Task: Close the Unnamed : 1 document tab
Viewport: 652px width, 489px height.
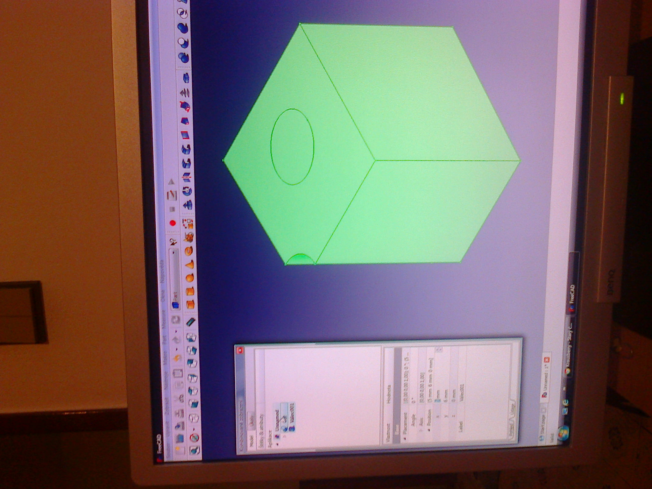Action: point(547,360)
